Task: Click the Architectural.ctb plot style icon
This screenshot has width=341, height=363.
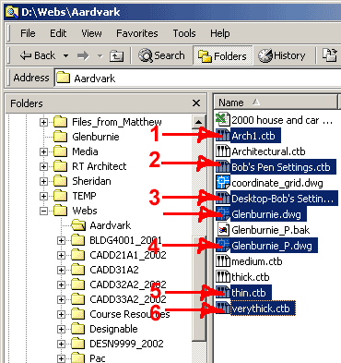Action: pyautogui.click(x=223, y=151)
